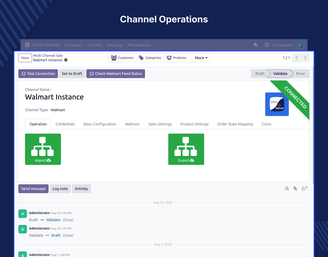Click the Aug 7, 2026 date separator
This screenshot has height=257, width=328.
point(163,244)
